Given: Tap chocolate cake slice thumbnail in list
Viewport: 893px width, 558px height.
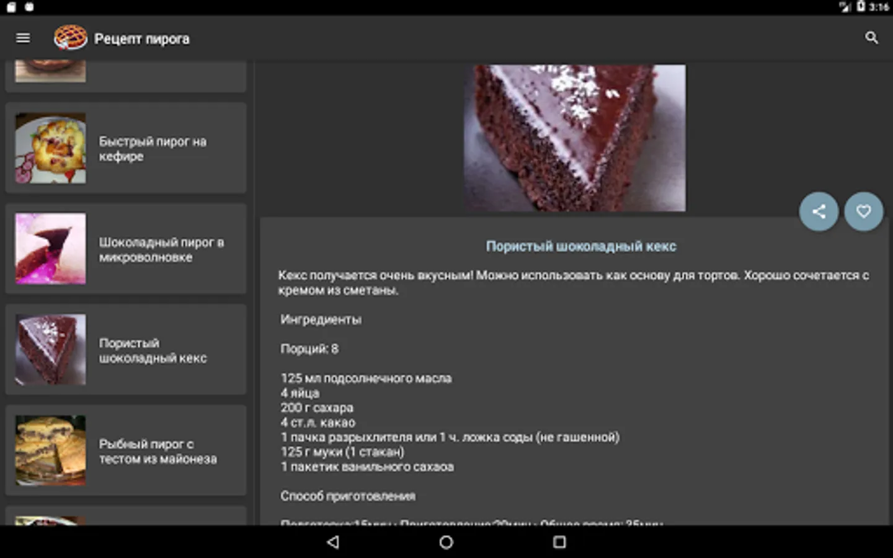Looking at the screenshot, I should (51, 350).
